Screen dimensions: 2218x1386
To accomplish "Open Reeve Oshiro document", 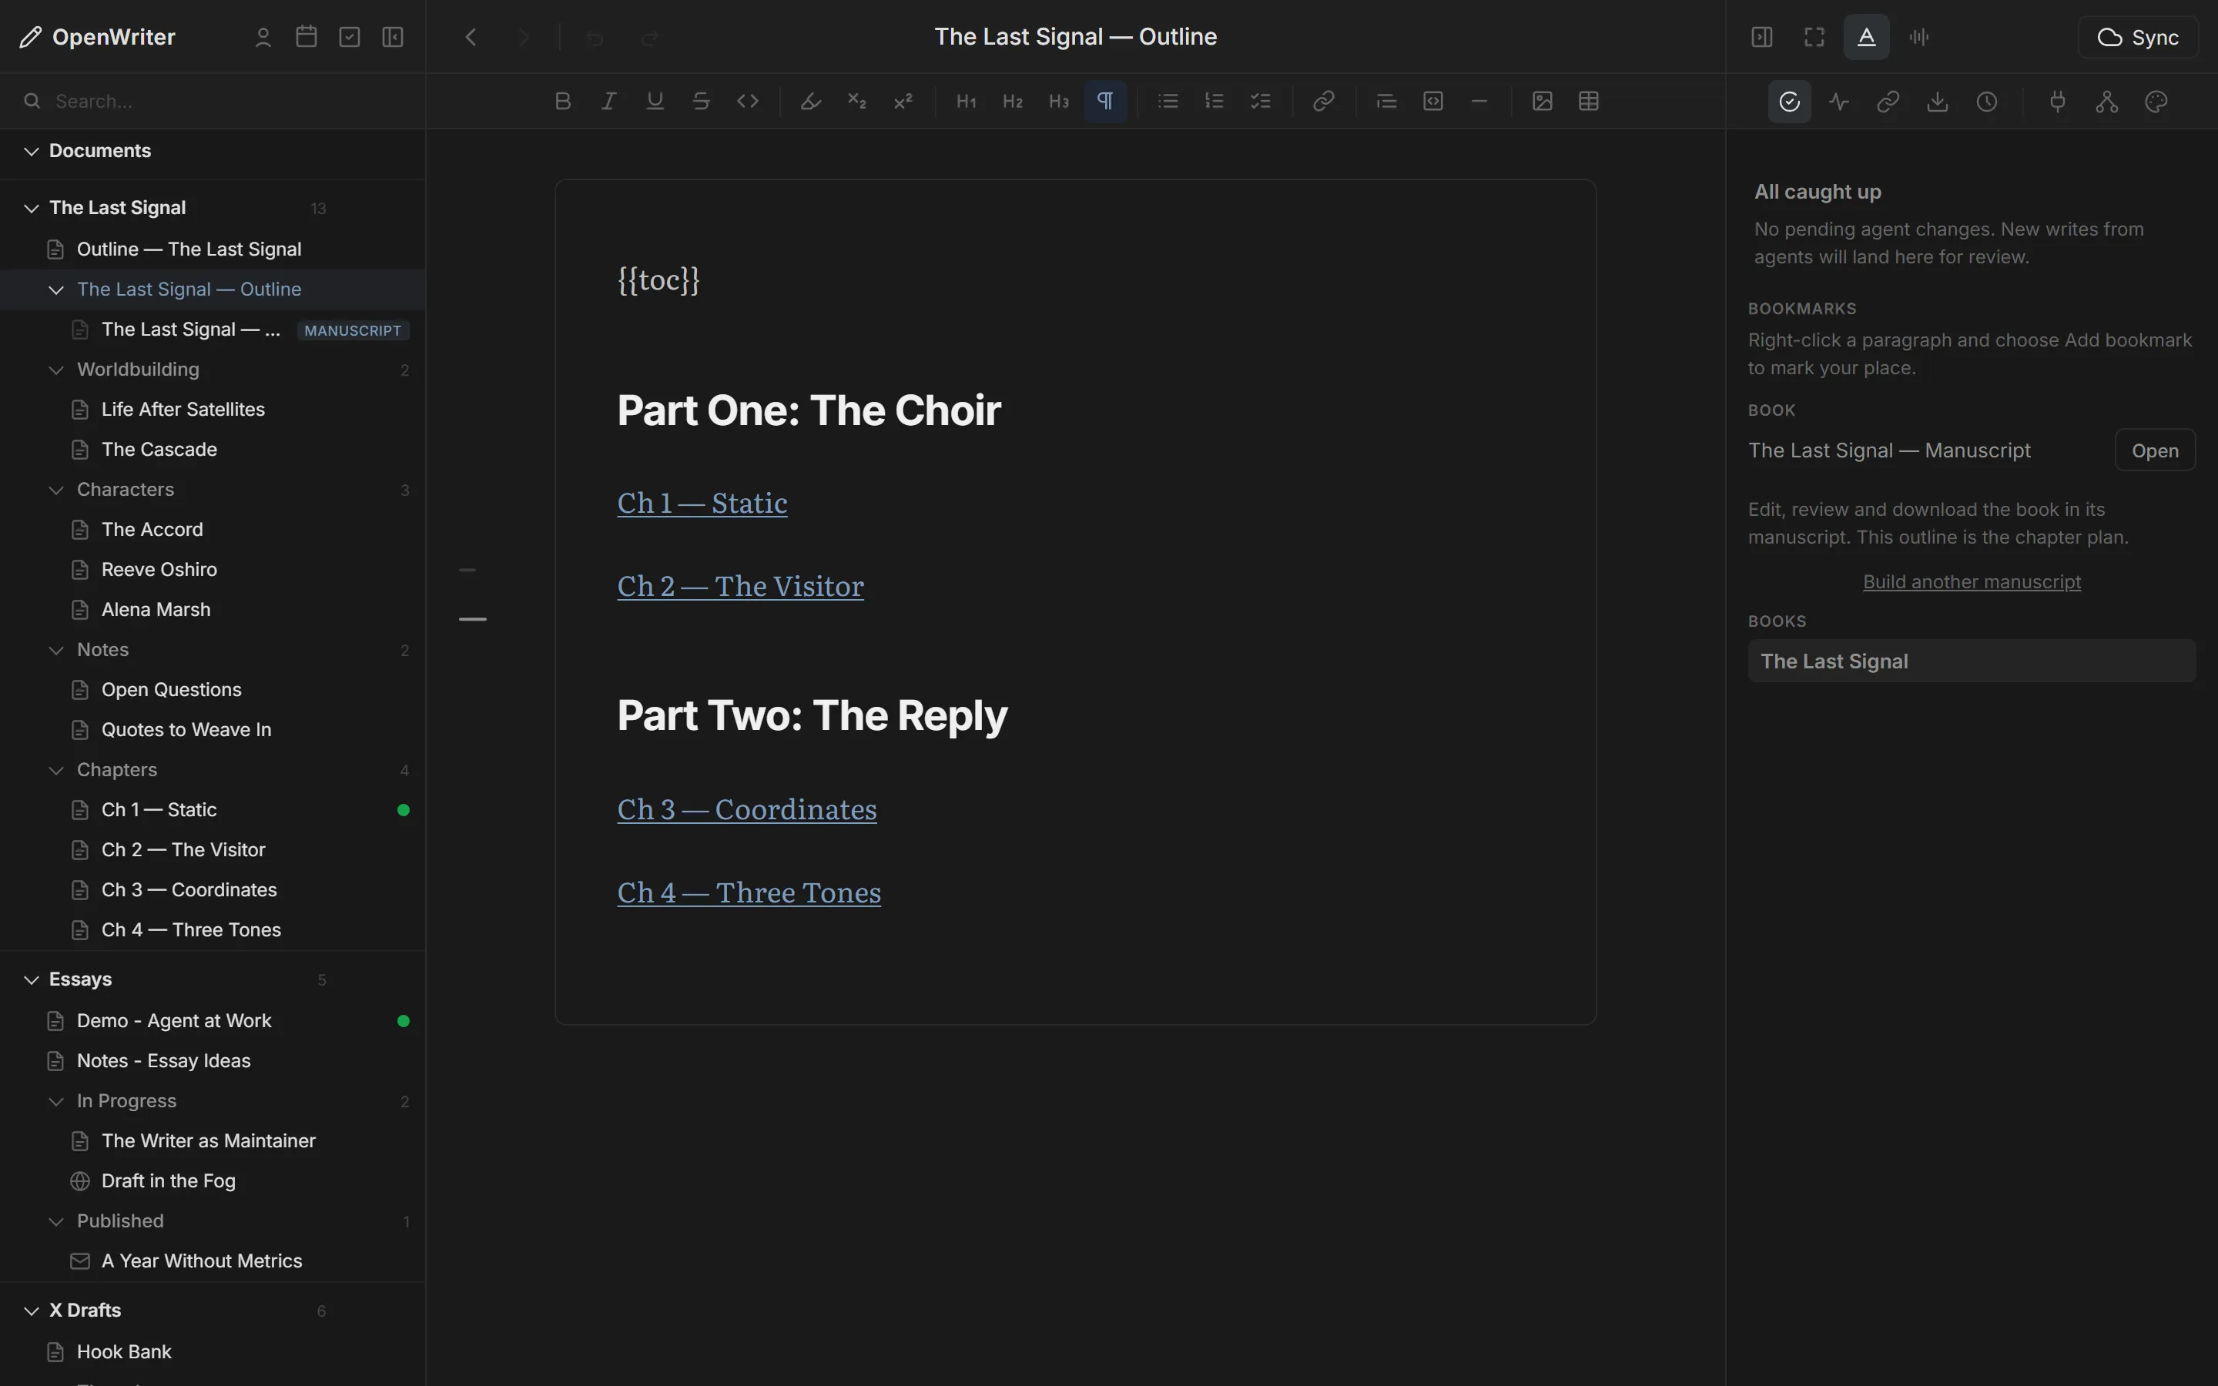I will 213,569.
